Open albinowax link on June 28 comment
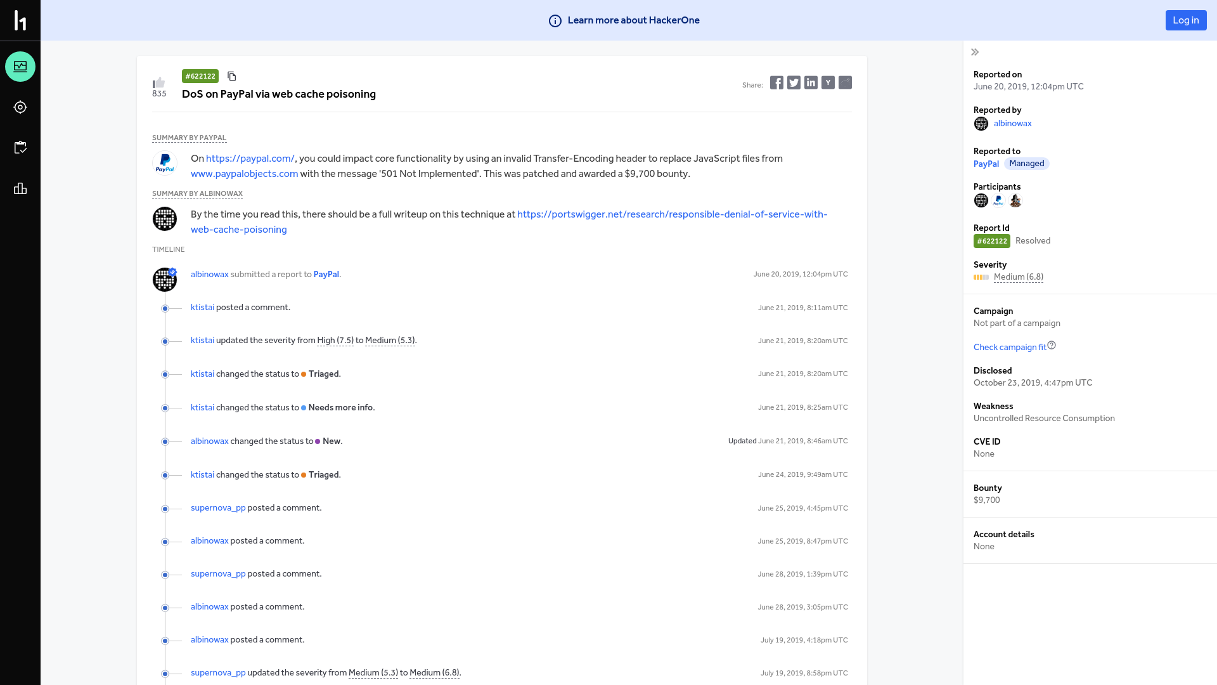This screenshot has width=1217, height=685. 209,607
